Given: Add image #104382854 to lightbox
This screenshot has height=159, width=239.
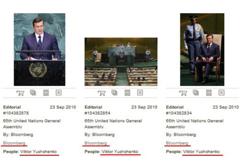Looking at the screenshot, I should pos(114,93).
